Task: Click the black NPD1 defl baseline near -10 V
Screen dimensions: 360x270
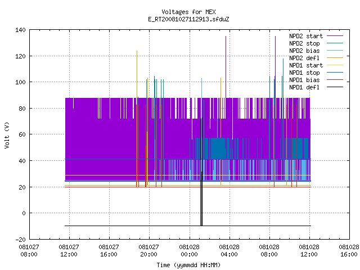Action: coord(188,226)
